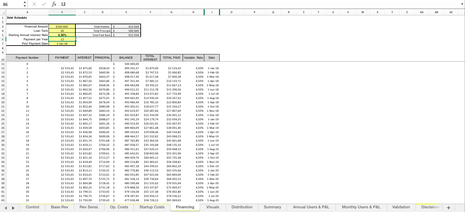
Task: Click the Total Paid Back value 912 034
Action: 126,35
